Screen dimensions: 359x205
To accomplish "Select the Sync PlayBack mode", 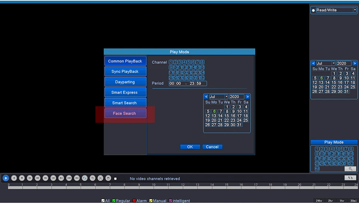I will (125, 71).
